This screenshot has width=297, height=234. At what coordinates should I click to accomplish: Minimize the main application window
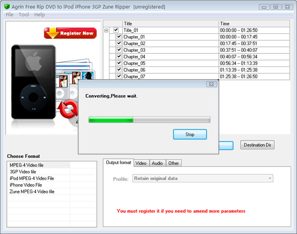(264, 7)
